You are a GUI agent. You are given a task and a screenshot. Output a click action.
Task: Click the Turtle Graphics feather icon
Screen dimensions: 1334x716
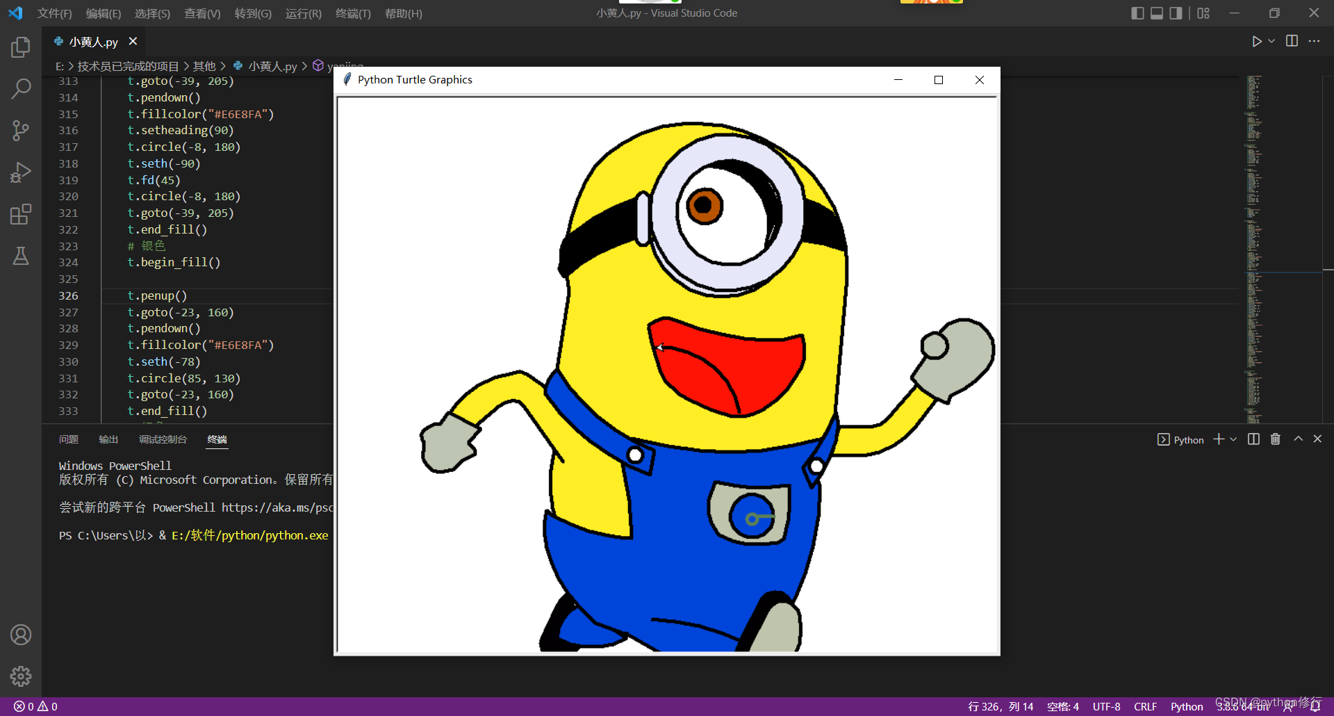(347, 80)
